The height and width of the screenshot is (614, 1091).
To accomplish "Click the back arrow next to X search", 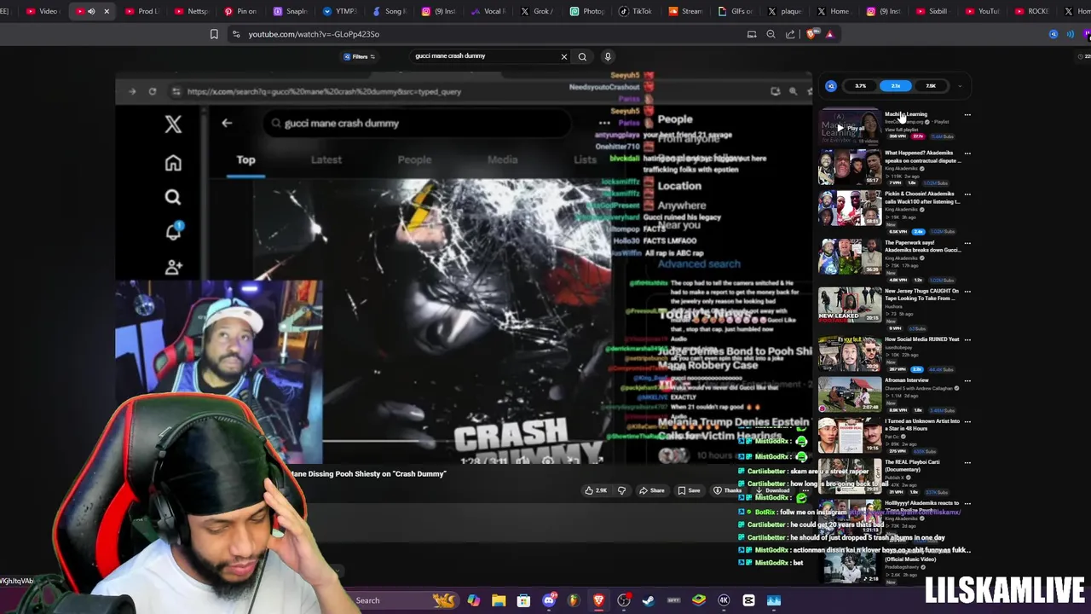I will (227, 123).
